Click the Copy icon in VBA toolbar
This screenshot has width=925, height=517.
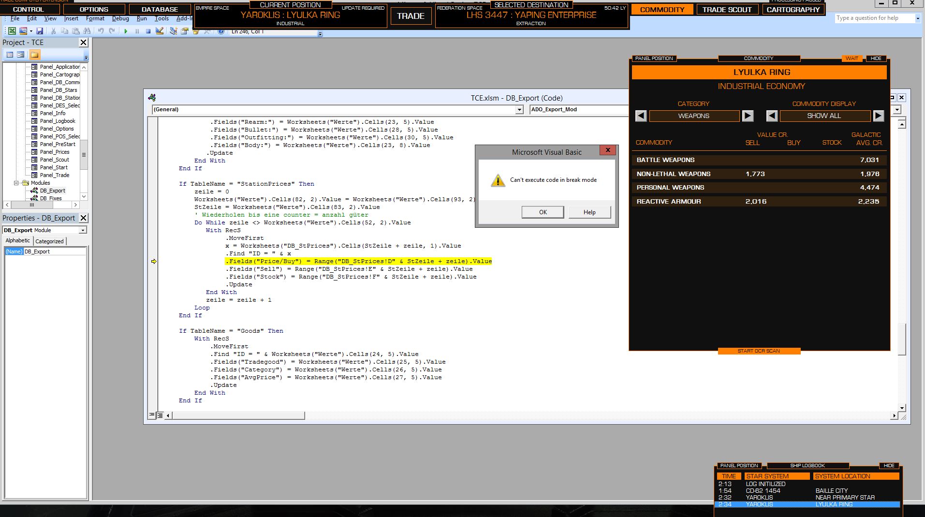64,31
